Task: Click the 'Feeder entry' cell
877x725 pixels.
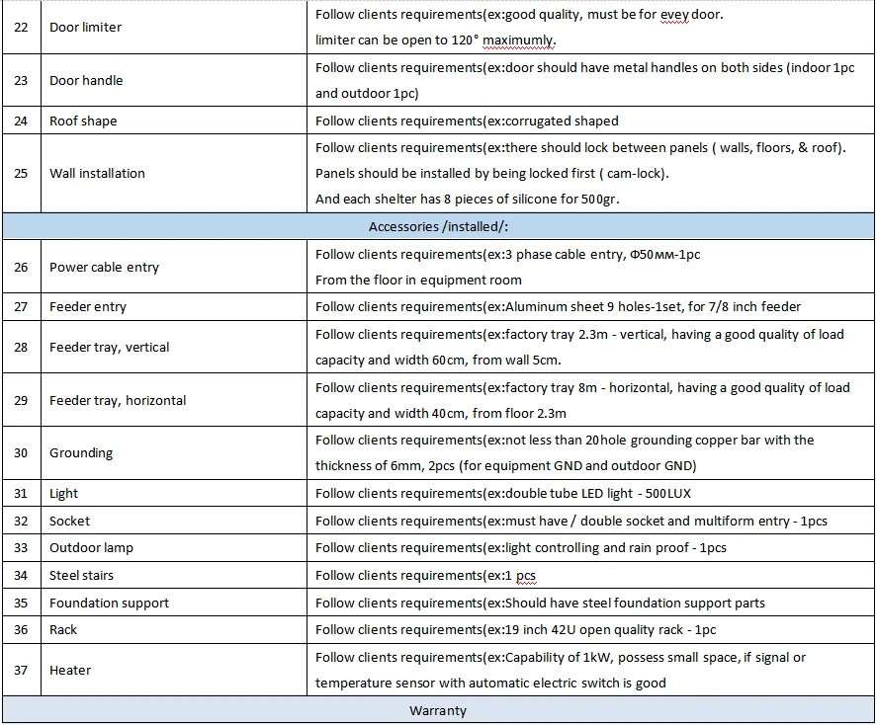Action: pyautogui.click(x=174, y=306)
